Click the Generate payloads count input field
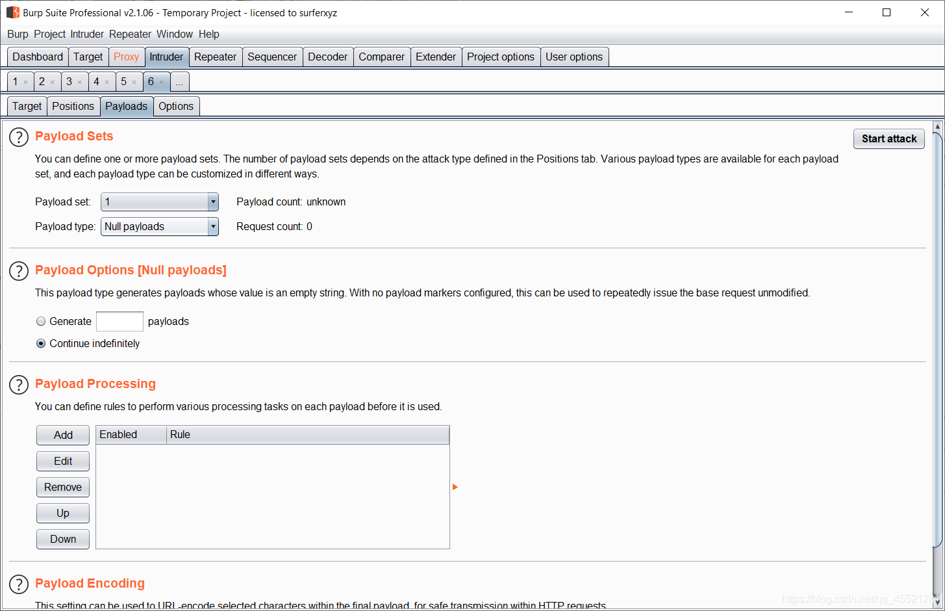The image size is (945, 611). 120,321
